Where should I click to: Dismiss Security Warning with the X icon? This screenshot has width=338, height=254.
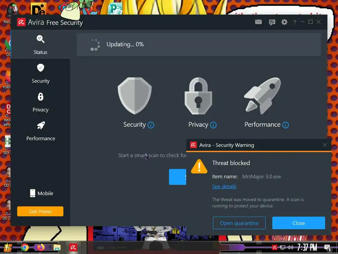(x=325, y=145)
